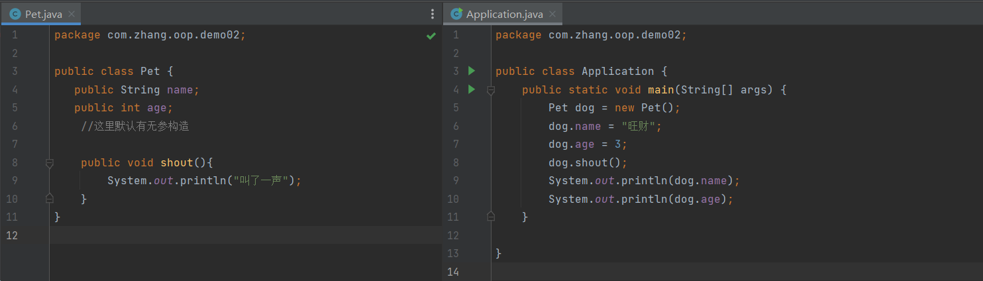Collapse the shout() method fold marker
The height and width of the screenshot is (281, 983).
point(49,162)
